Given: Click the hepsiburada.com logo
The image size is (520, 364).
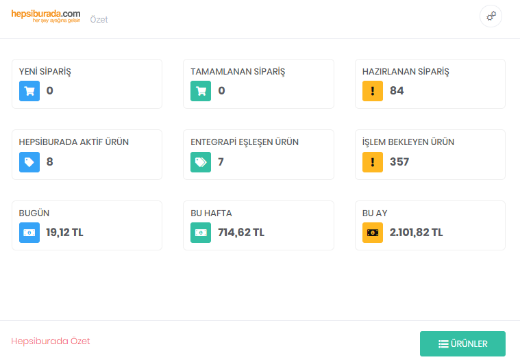Looking at the screenshot, I should pyautogui.click(x=46, y=16).
